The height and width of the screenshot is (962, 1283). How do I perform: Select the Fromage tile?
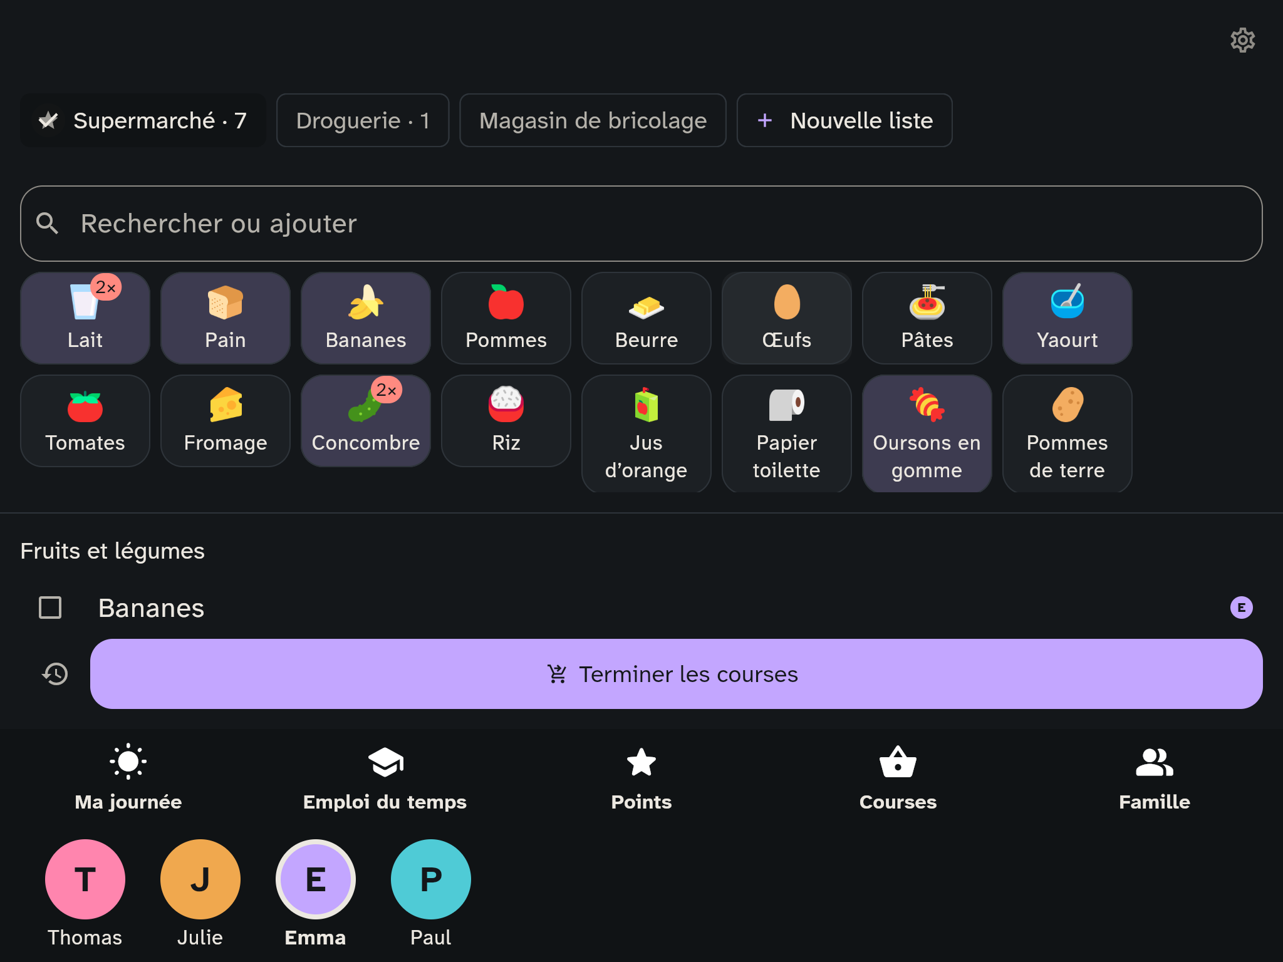226,421
